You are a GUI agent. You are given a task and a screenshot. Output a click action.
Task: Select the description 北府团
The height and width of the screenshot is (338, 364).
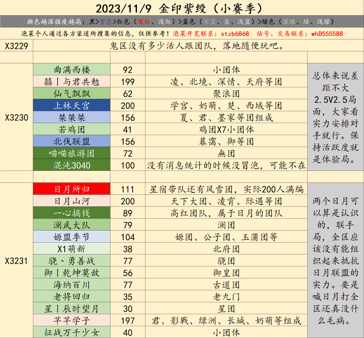click(x=226, y=249)
